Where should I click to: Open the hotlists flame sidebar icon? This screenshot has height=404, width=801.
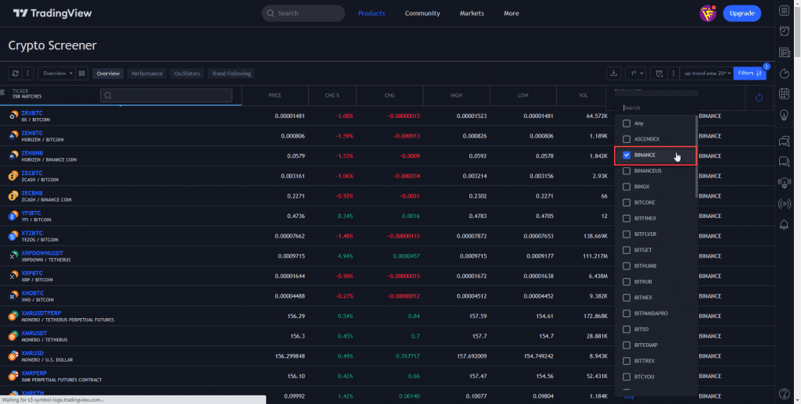point(784,73)
